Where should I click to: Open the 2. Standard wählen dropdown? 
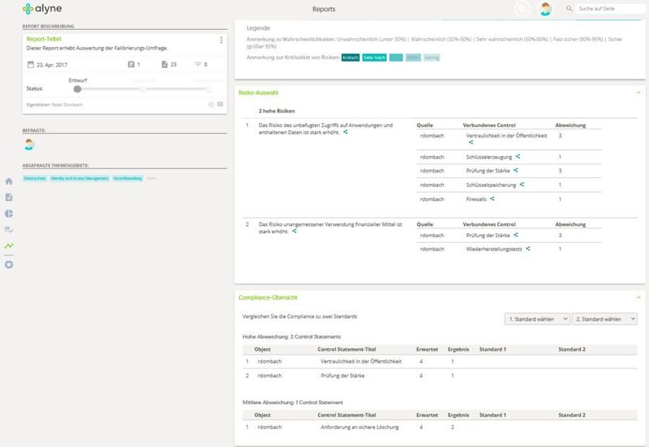tap(604, 319)
